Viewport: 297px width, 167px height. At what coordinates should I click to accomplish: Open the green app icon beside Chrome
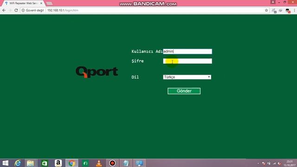(x=85, y=163)
